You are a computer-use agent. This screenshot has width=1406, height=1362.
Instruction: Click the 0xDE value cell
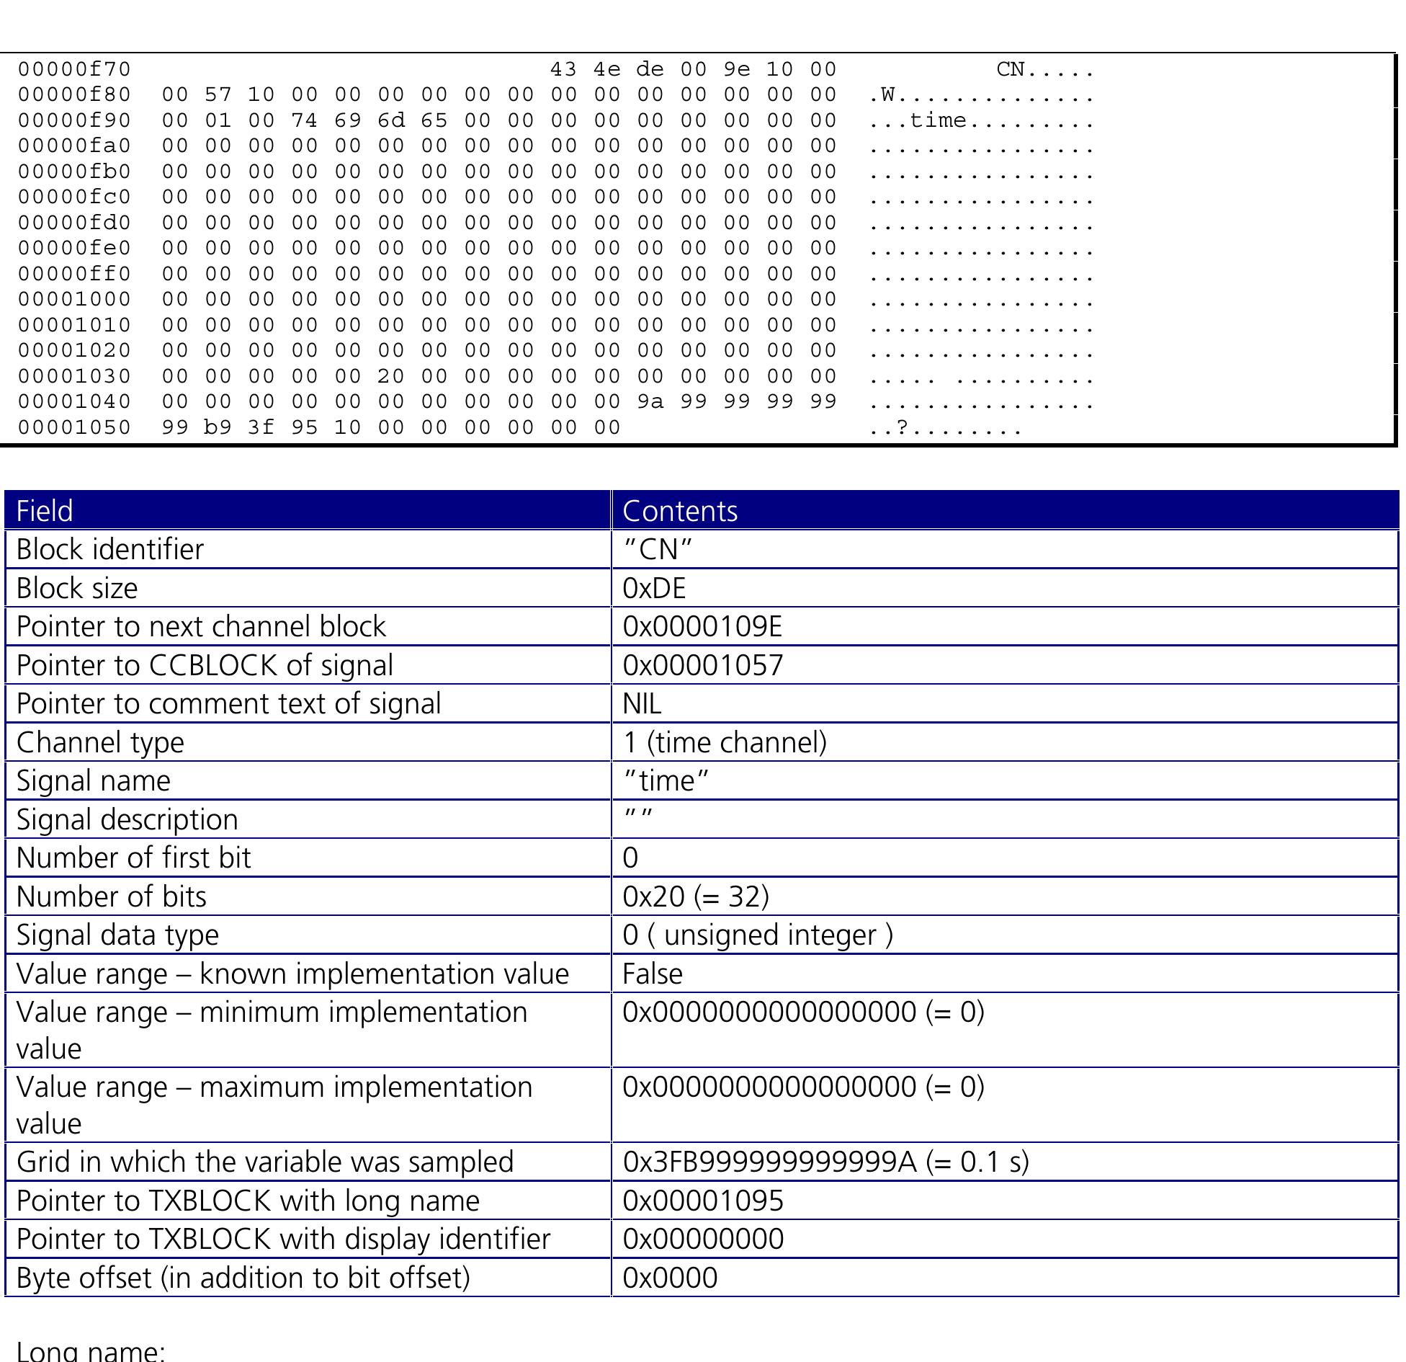point(1005,588)
